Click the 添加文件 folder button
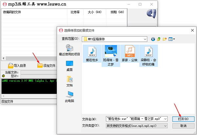Image resolution: width=197 pixels, height=135 pixels. tap(47, 66)
